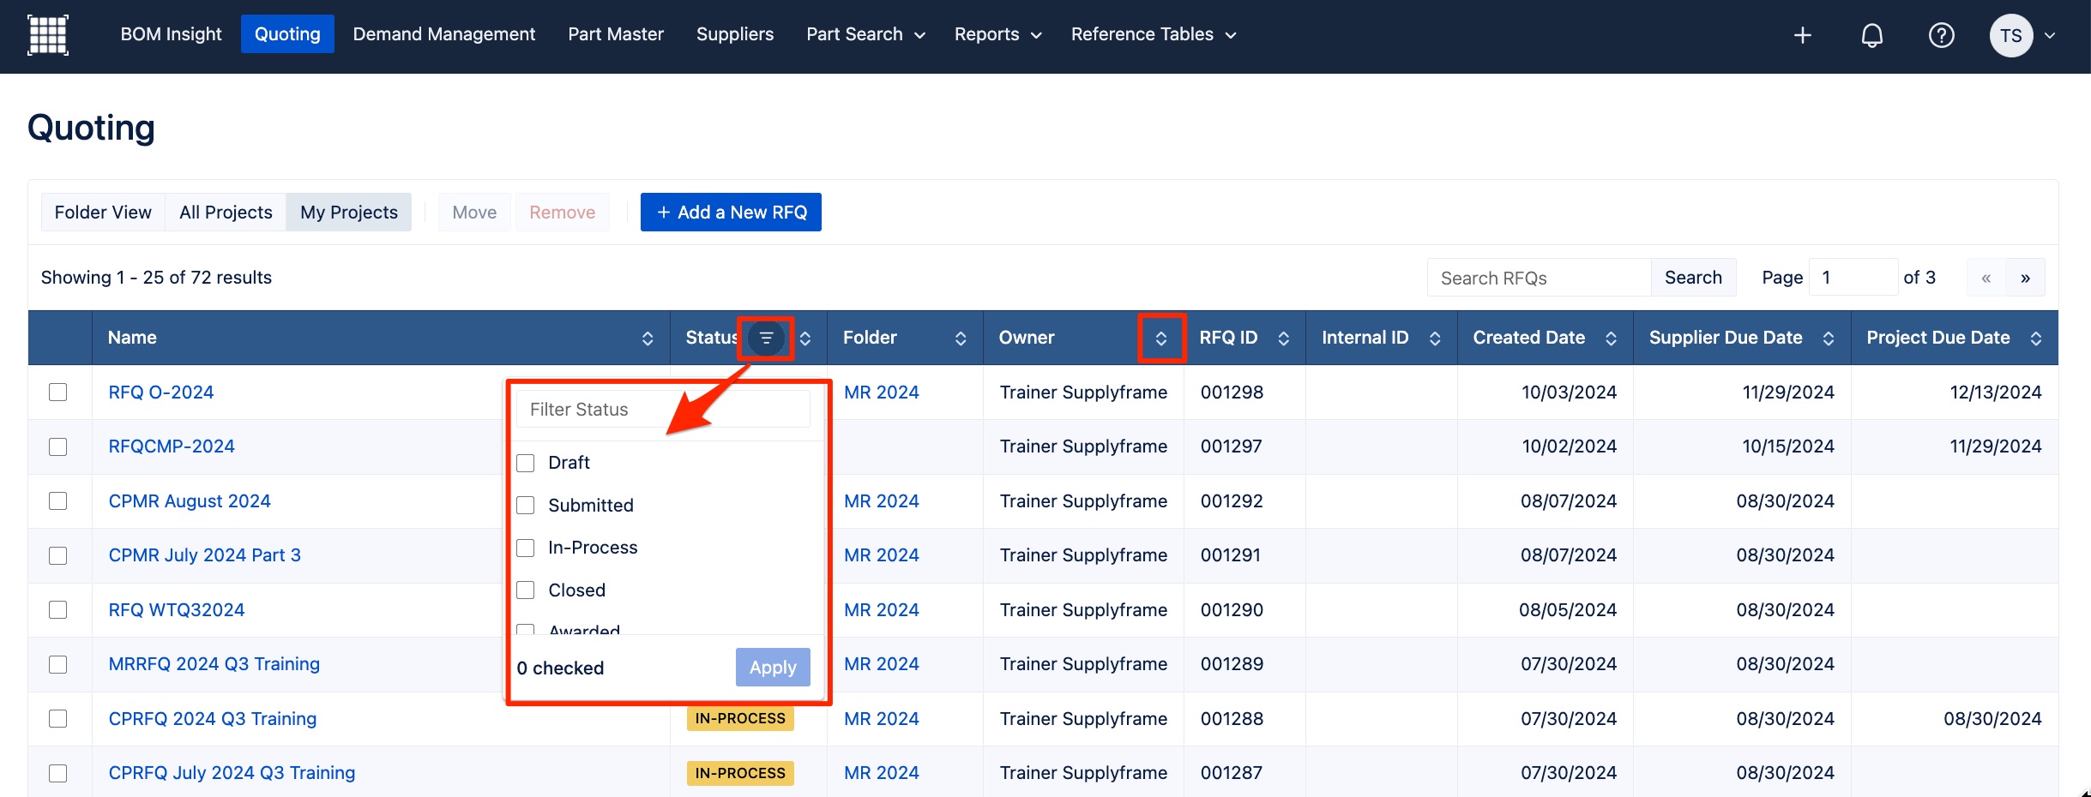Check the Draft status filter

point(526,463)
